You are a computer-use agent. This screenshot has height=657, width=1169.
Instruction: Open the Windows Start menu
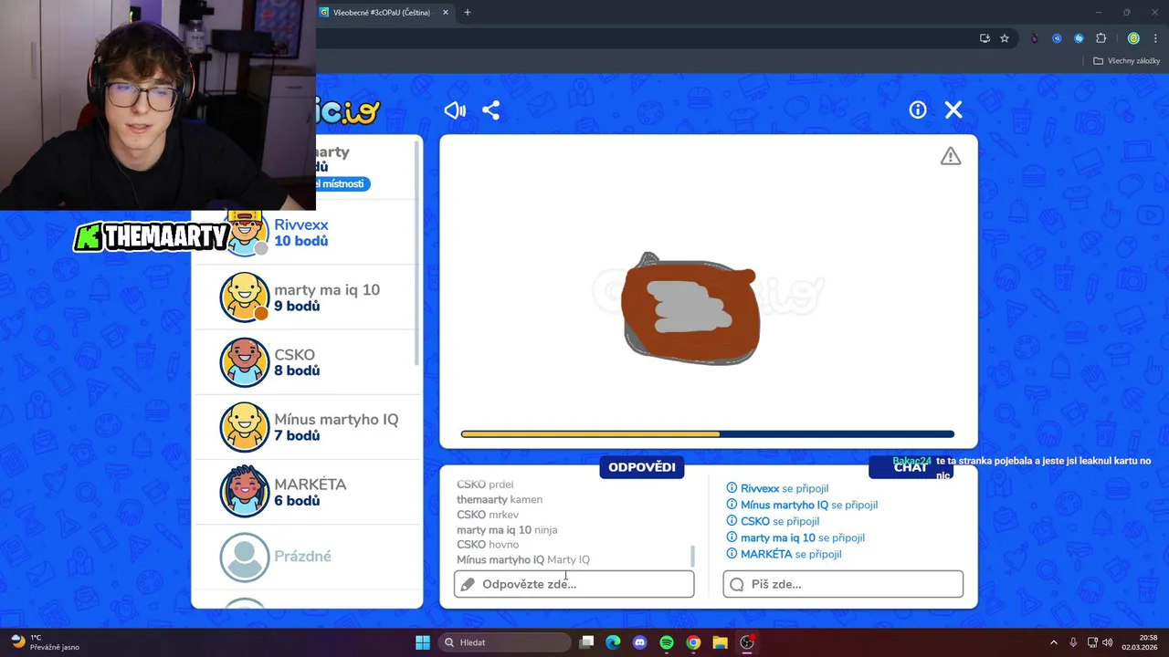(423, 642)
